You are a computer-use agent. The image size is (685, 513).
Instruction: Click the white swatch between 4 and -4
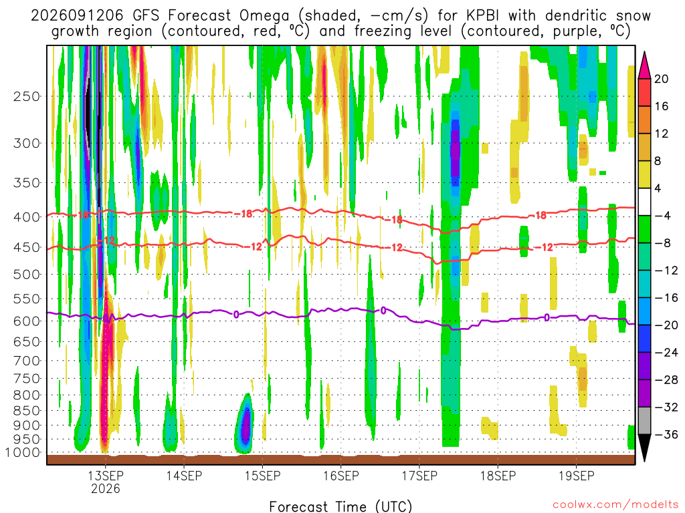[x=644, y=202]
